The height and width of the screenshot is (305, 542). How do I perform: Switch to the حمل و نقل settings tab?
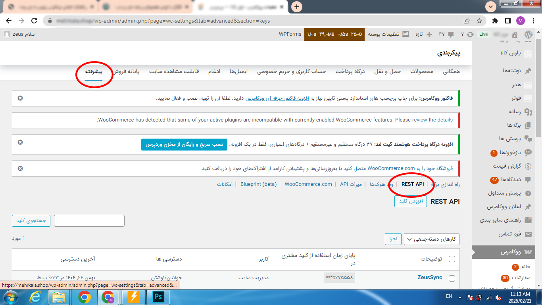pos(388,71)
